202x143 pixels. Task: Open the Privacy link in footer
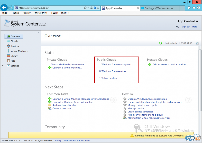click(x=58, y=141)
